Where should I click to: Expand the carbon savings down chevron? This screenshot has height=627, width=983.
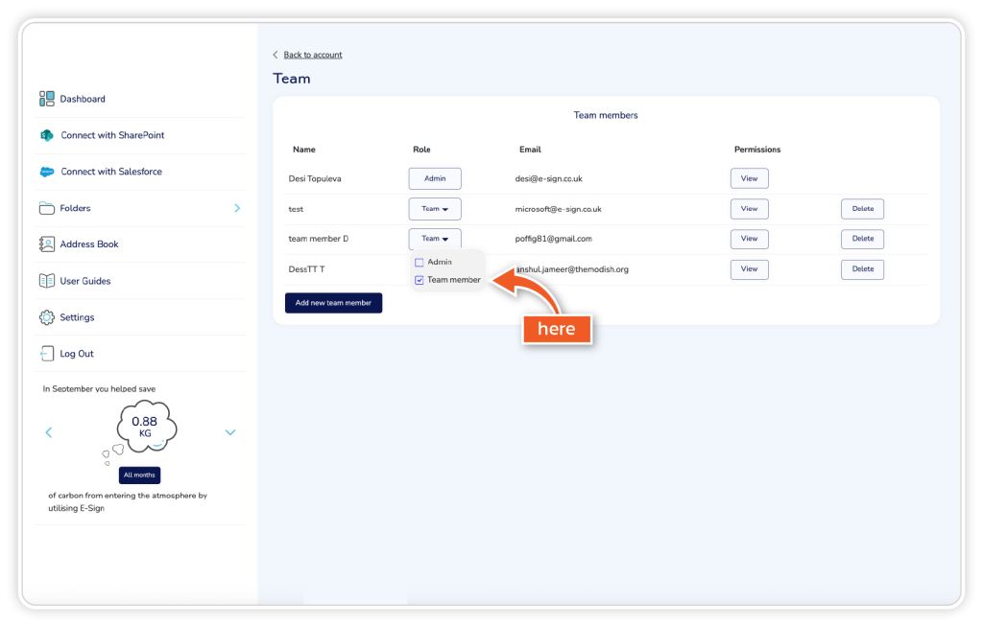pyautogui.click(x=230, y=432)
